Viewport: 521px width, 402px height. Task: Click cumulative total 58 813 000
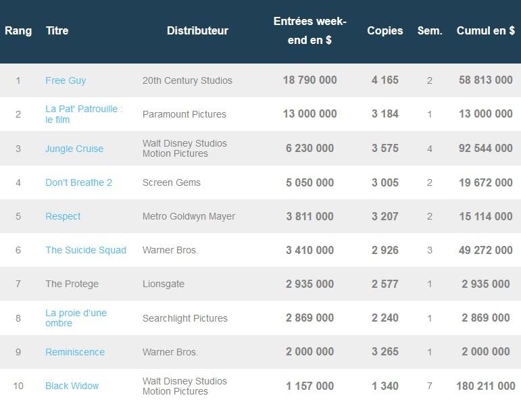click(485, 80)
